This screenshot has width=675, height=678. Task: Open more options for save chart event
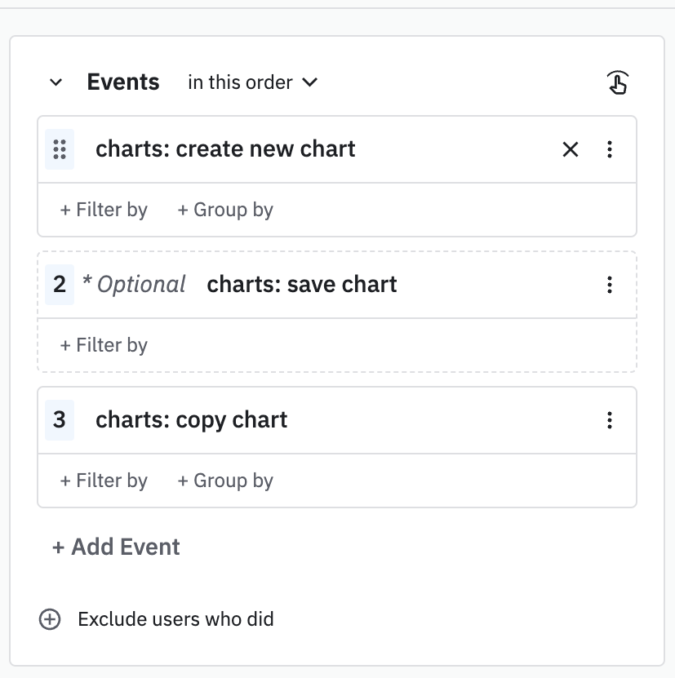click(610, 285)
